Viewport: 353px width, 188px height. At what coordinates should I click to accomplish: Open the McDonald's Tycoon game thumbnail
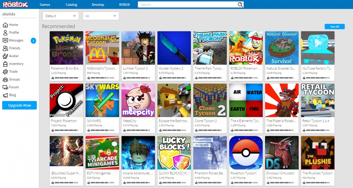click(102, 48)
